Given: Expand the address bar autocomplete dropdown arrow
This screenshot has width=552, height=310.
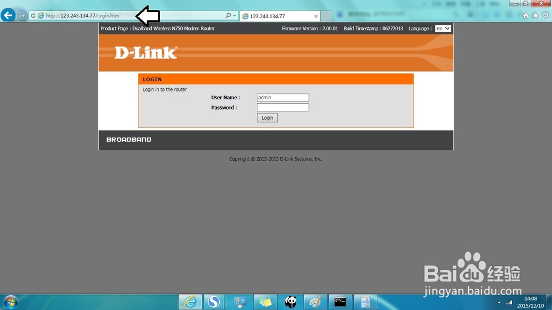Looking at the screenshot, I should [235, 15].
